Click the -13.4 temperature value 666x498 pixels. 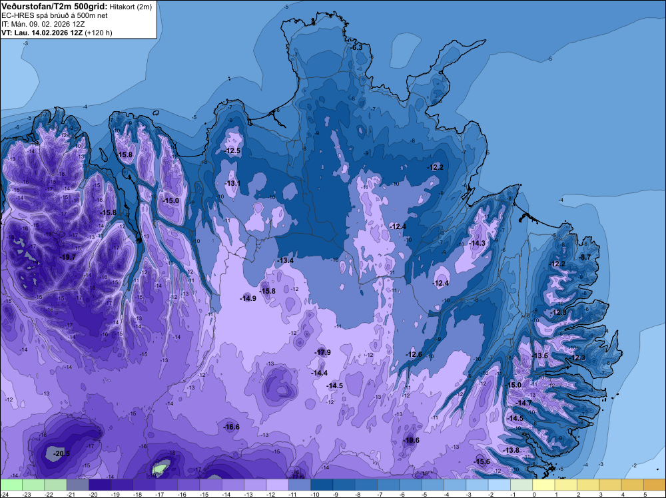pyautogui.click(x=286, y=260)
